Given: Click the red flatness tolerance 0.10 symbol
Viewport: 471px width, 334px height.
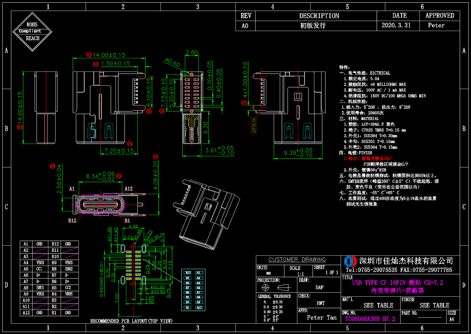Looking at the screenshot, I should 254,125.
